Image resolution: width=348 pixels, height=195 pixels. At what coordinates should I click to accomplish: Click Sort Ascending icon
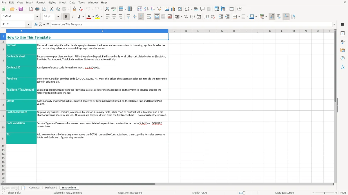(x=146, y=9)
